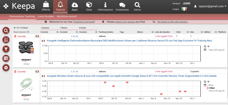Click the Tracking iniziato column header
228x105 pixels.
click(106, 32)
